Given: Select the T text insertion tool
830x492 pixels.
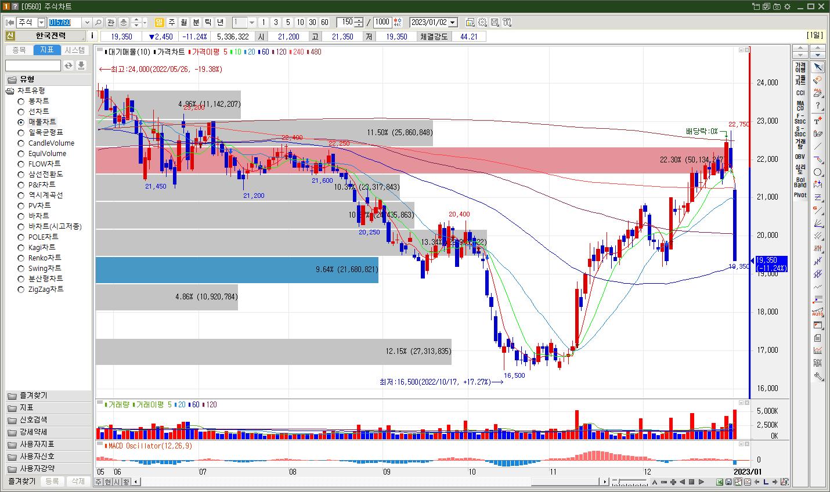Looking at the screenshot, I should pos(818,120).
